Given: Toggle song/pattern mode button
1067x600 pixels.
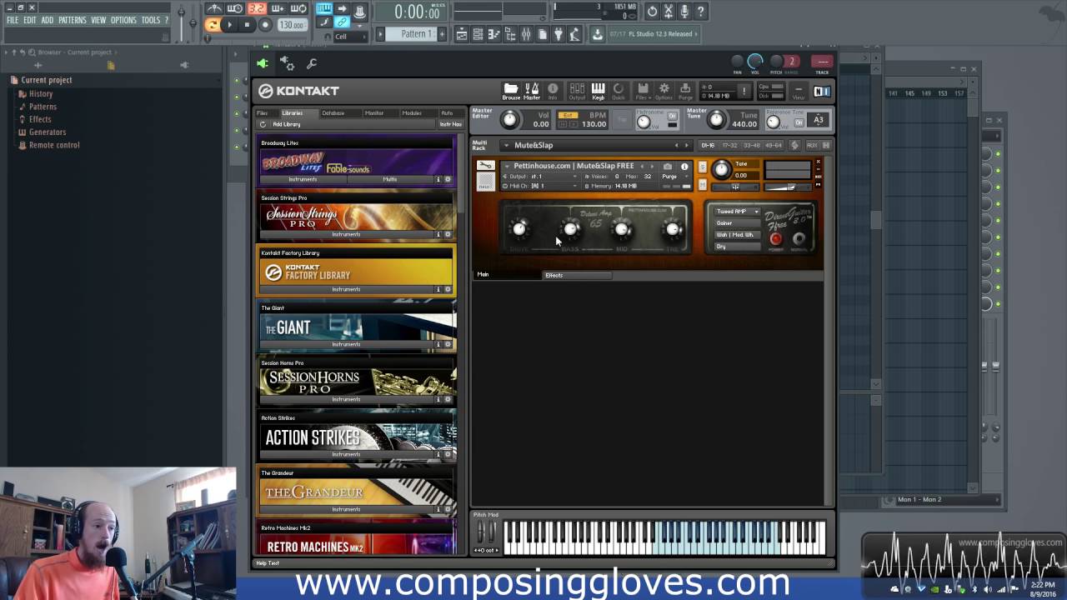Looking at the screenshot, I should pos(213,25).
